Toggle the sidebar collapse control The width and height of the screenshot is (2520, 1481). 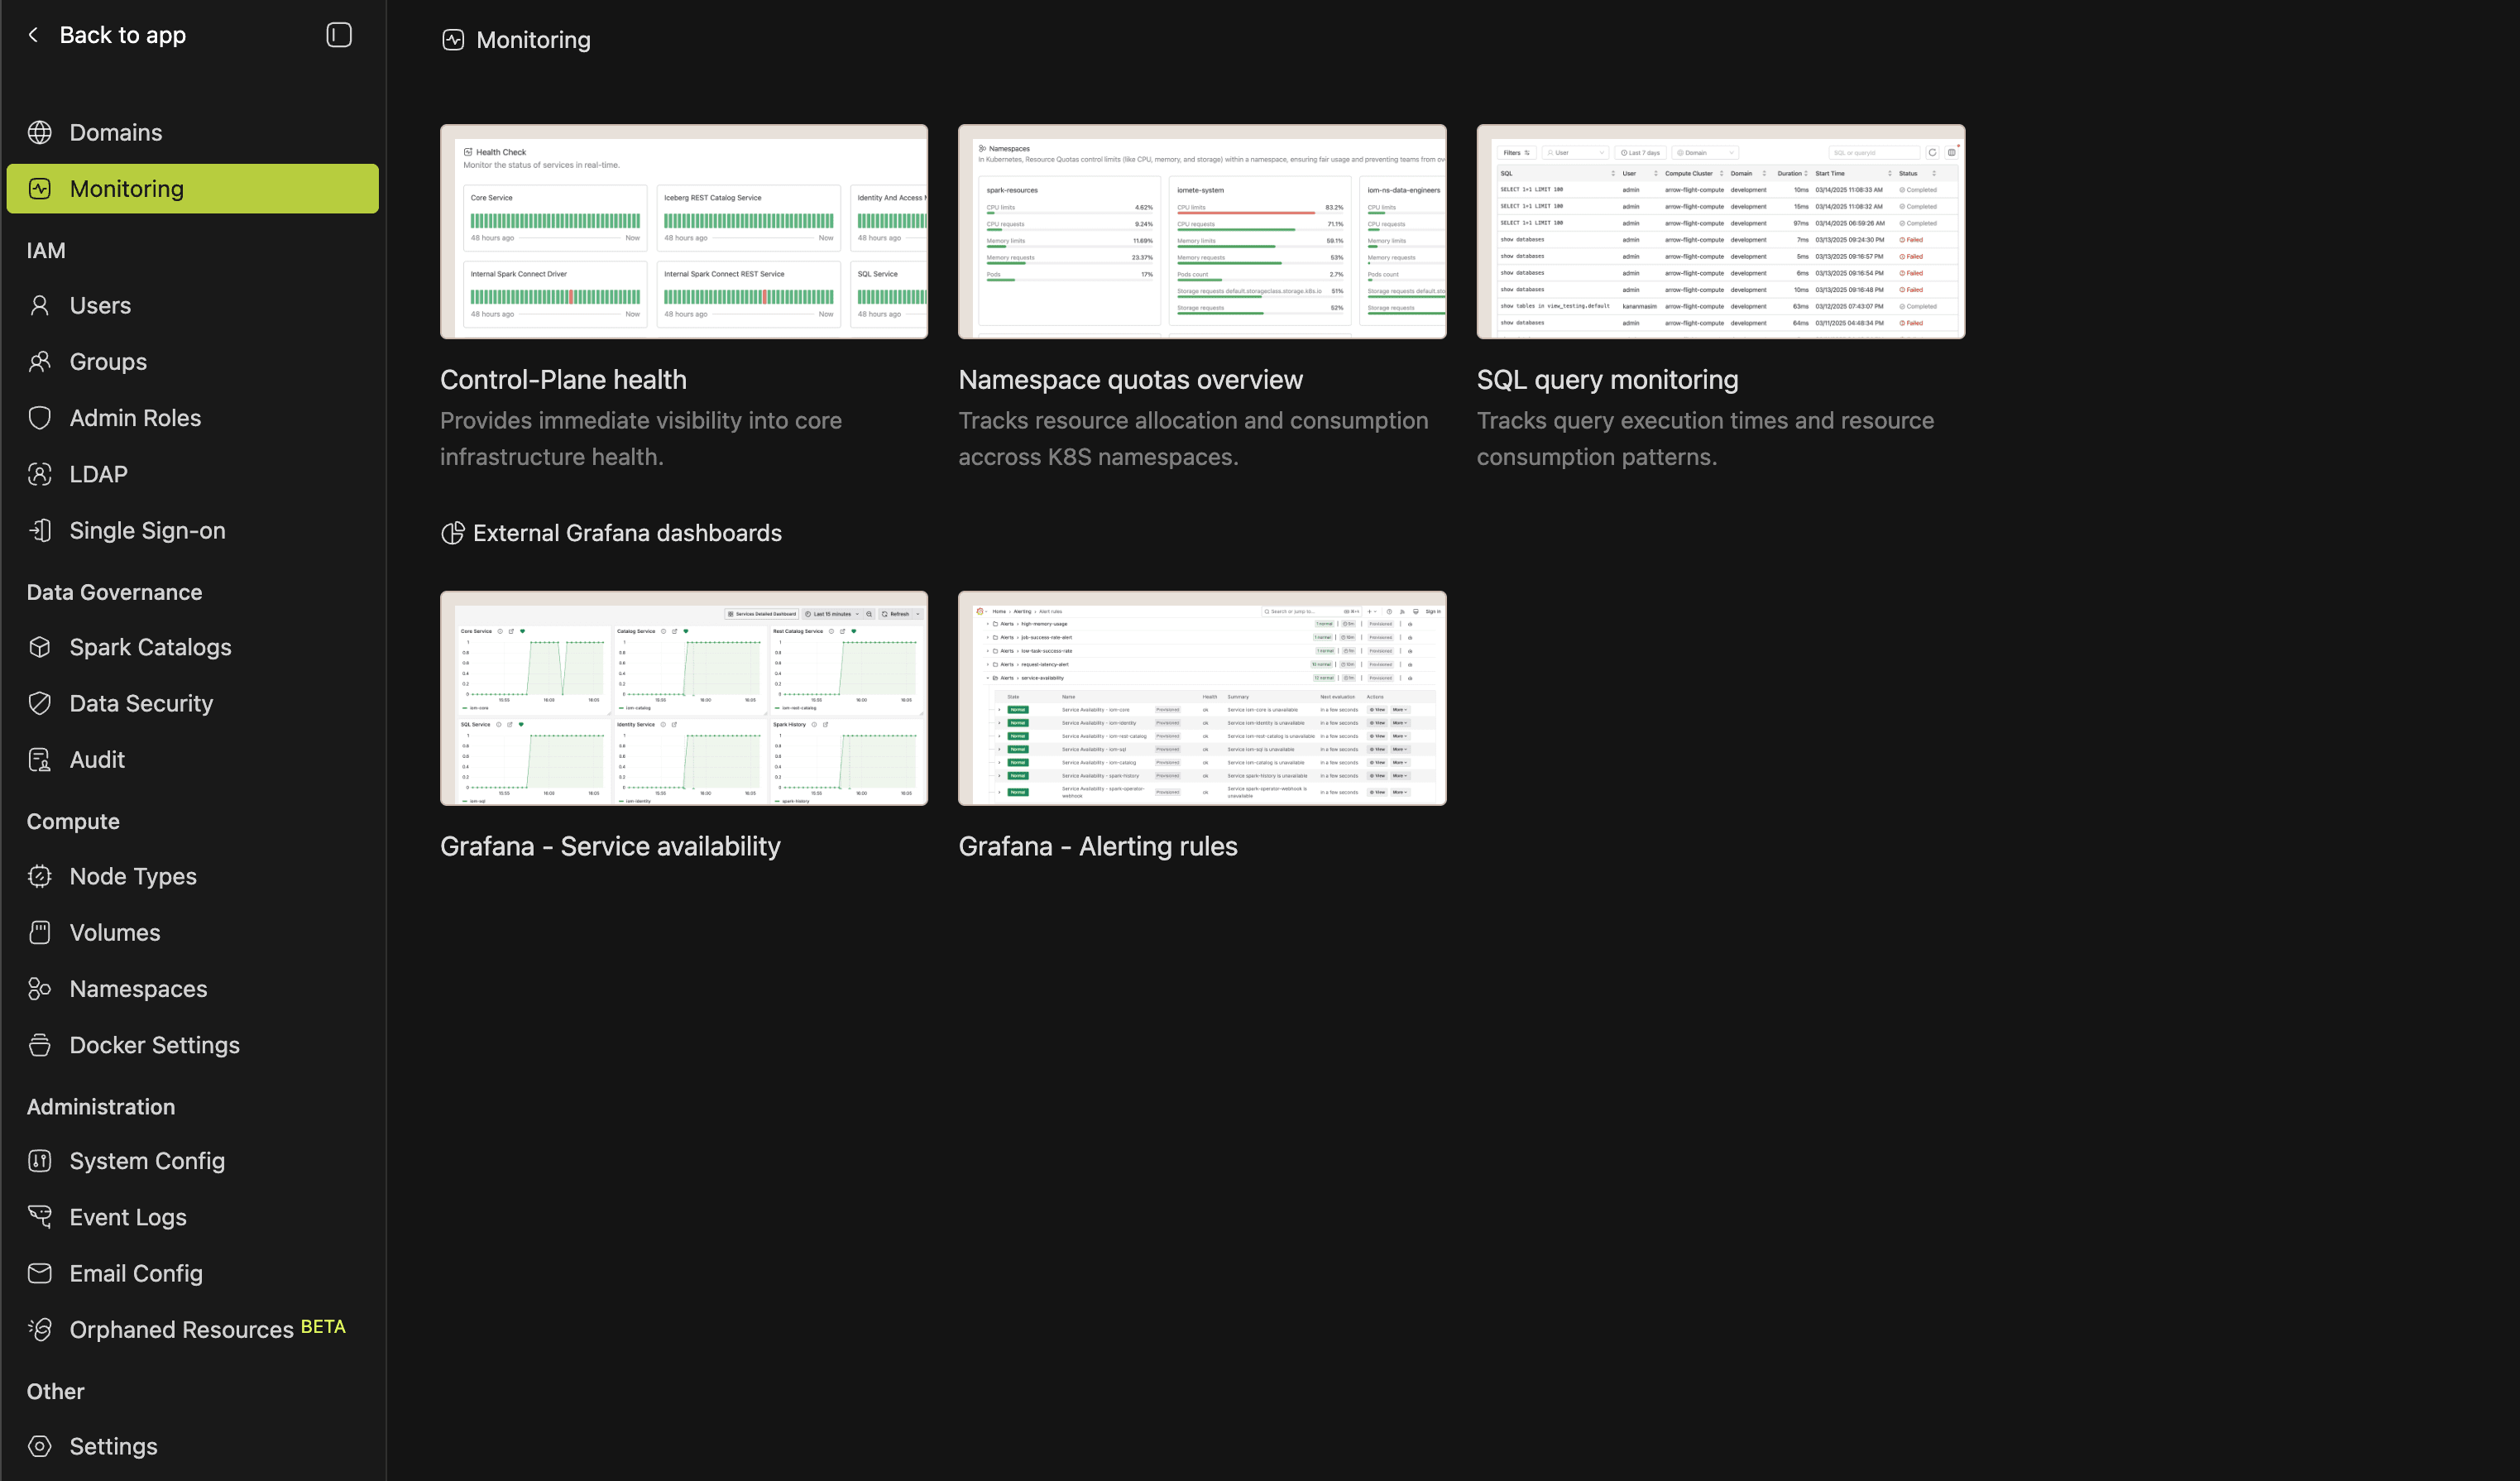pos(339,34)
